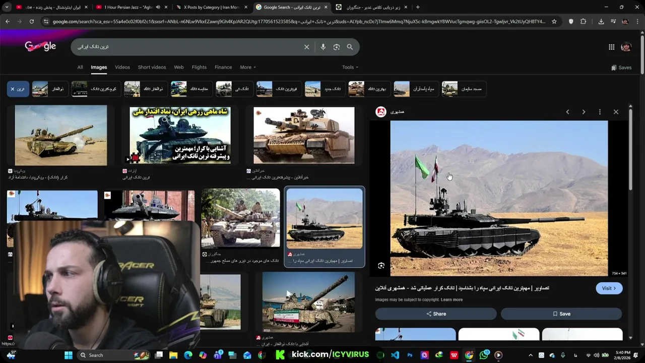This screenshot has width=645, height=363.
Task: Switch to the Finance tab
Action: click(223, 67)
